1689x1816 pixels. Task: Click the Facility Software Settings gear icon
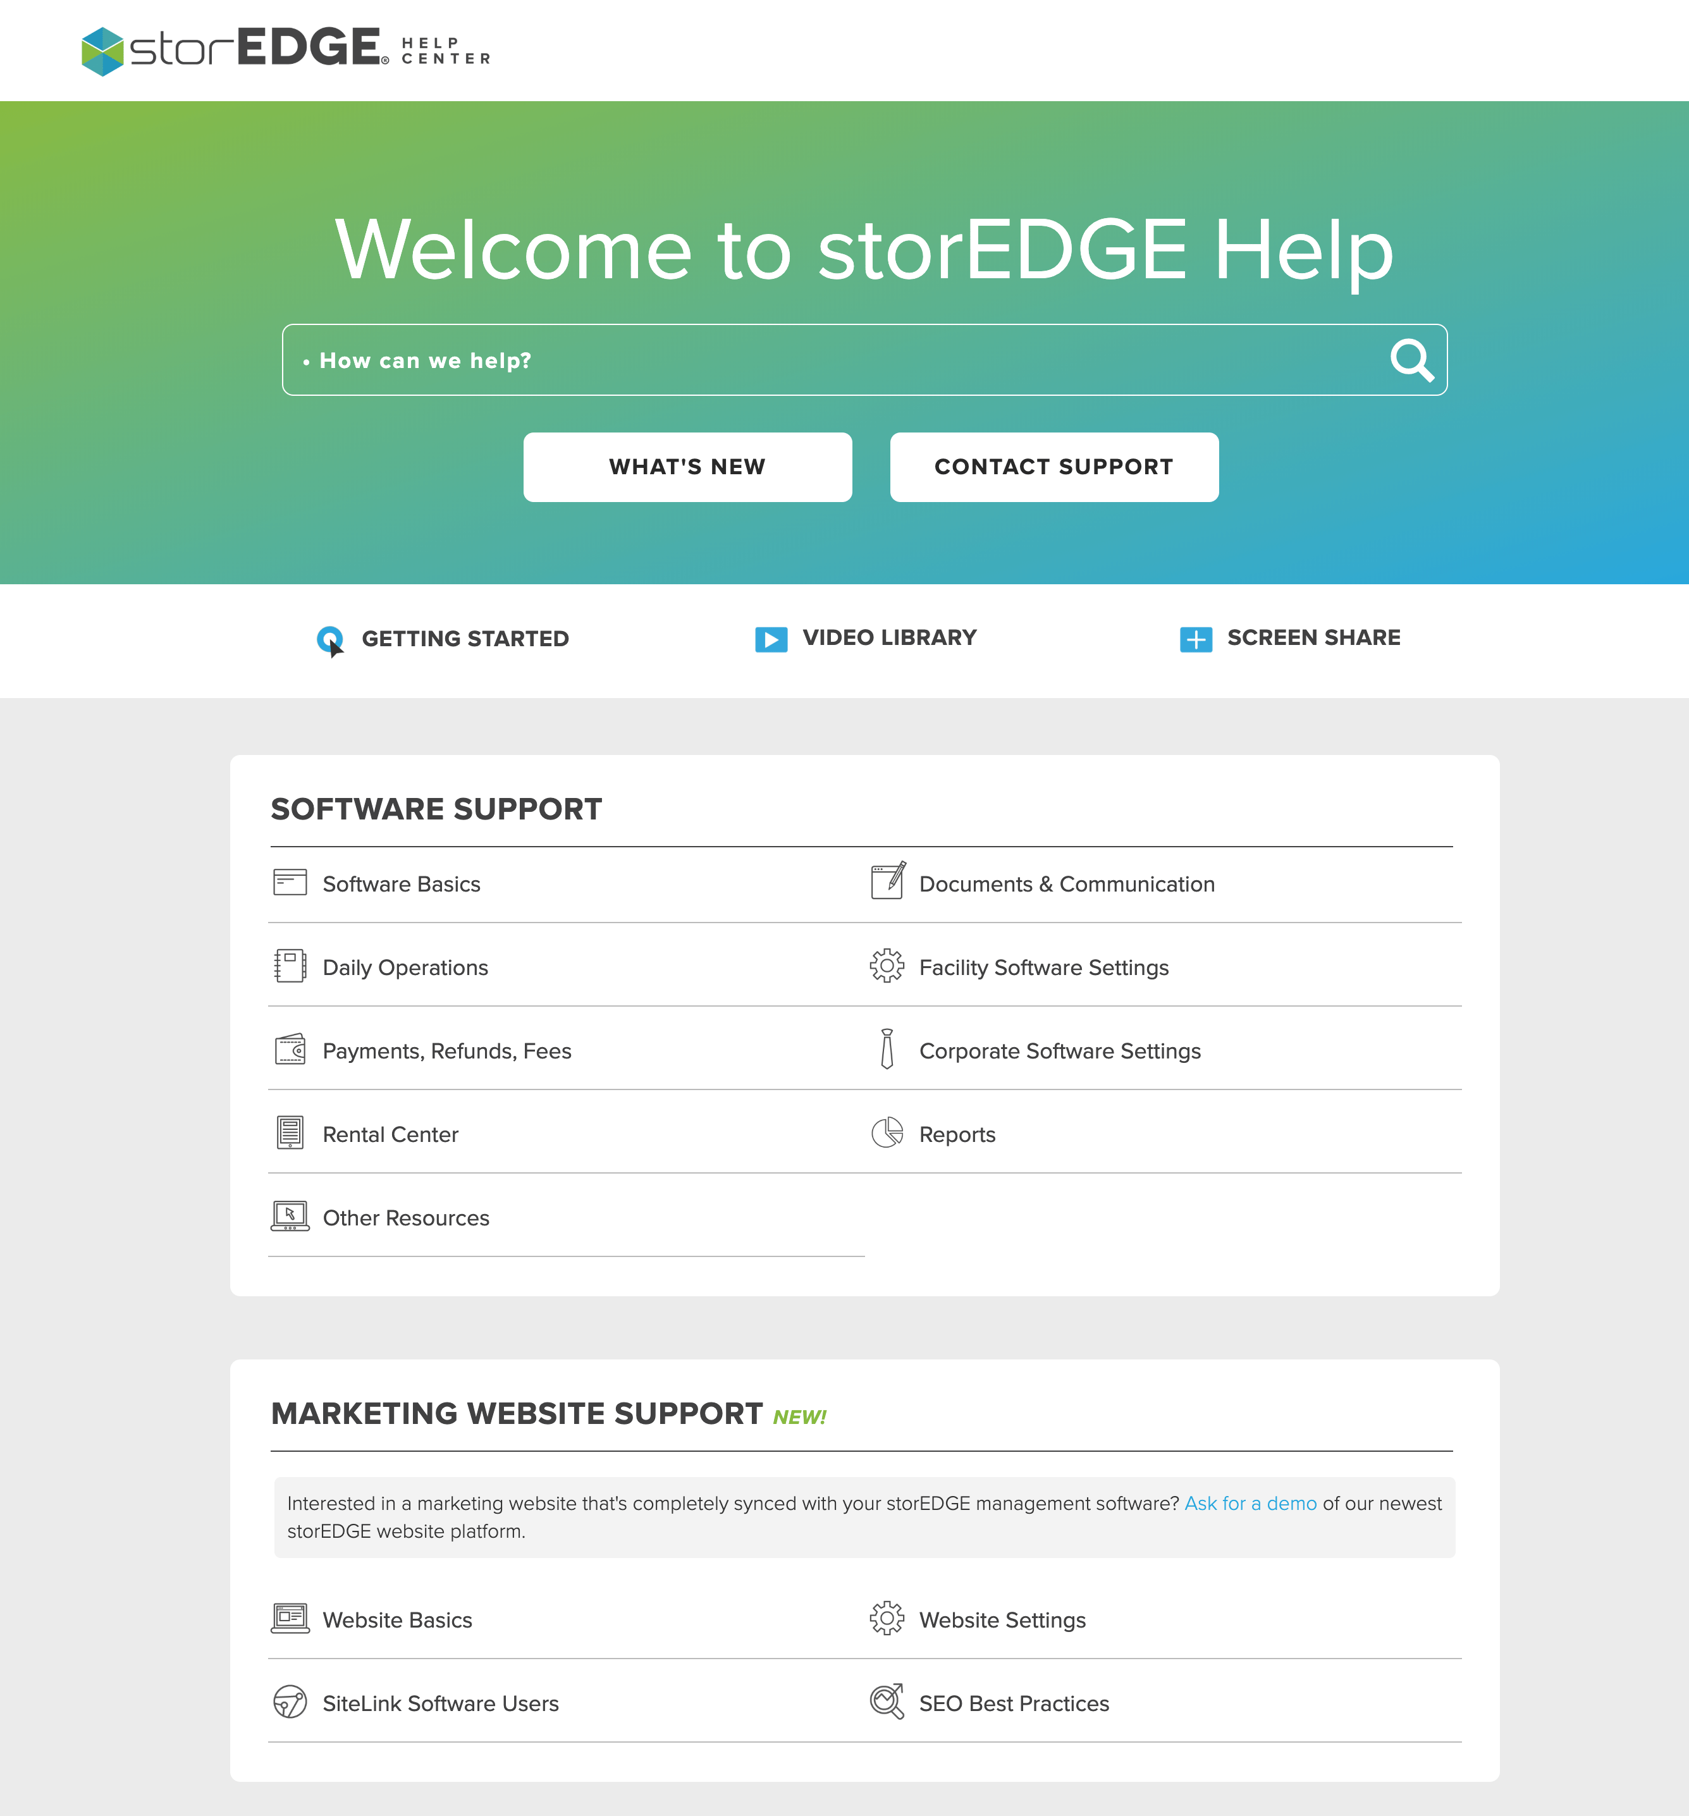(886, 966)
